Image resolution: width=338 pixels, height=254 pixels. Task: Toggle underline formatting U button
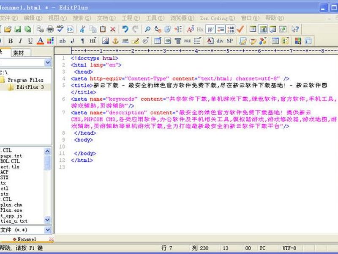coord(30,41)
